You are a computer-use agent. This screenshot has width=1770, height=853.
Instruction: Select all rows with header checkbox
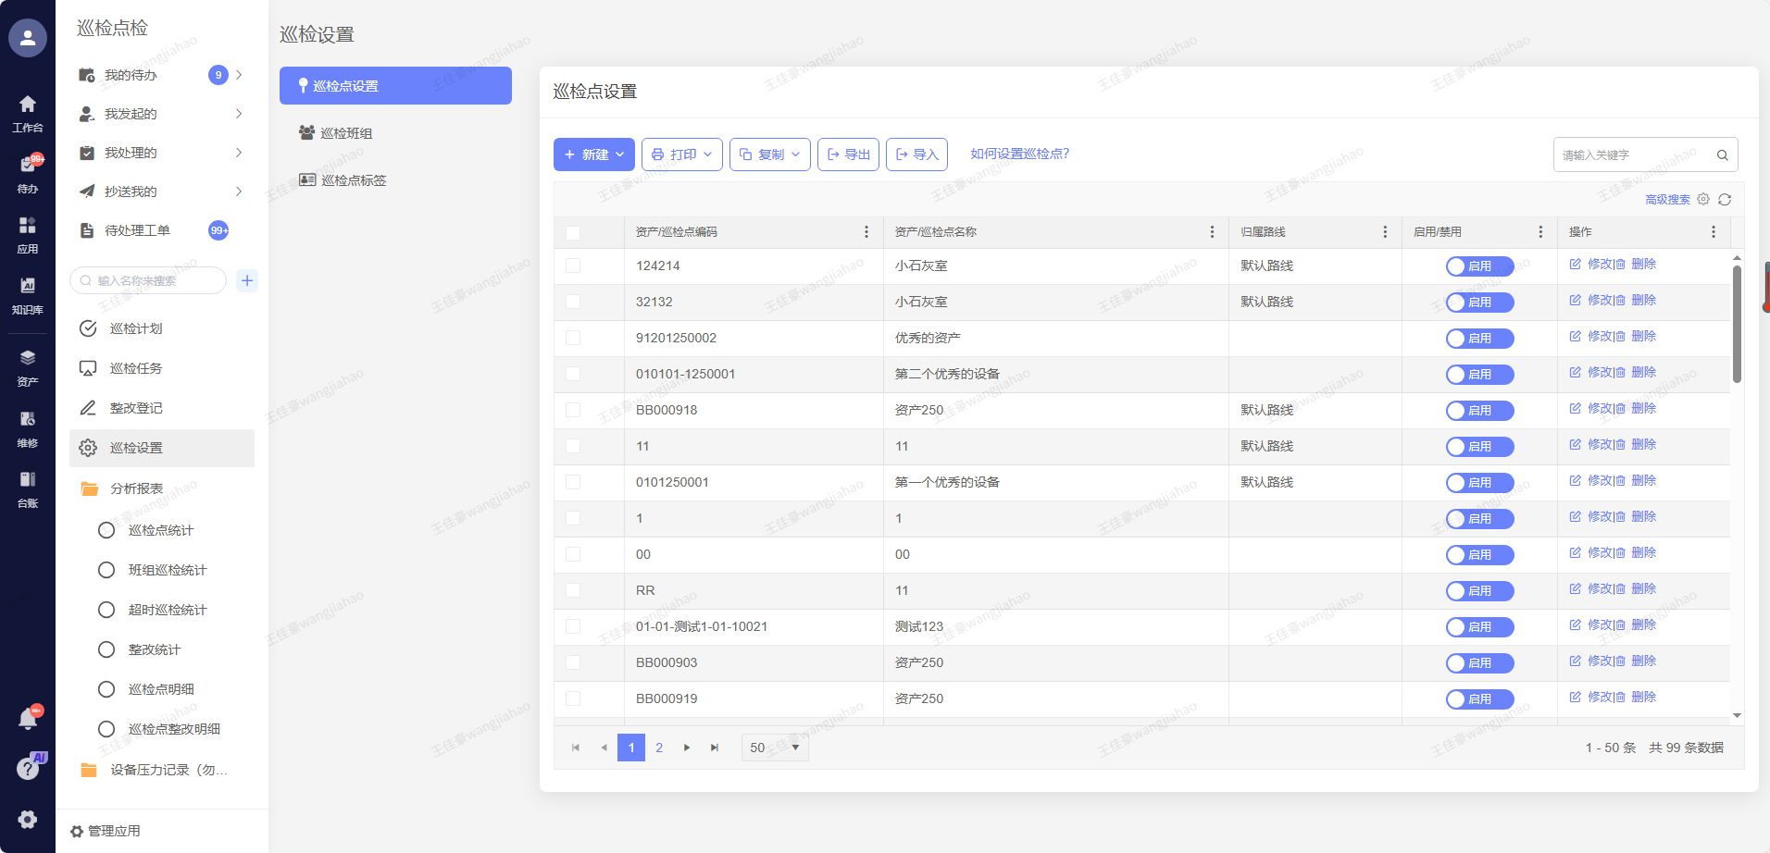click(x=573, y=232)
